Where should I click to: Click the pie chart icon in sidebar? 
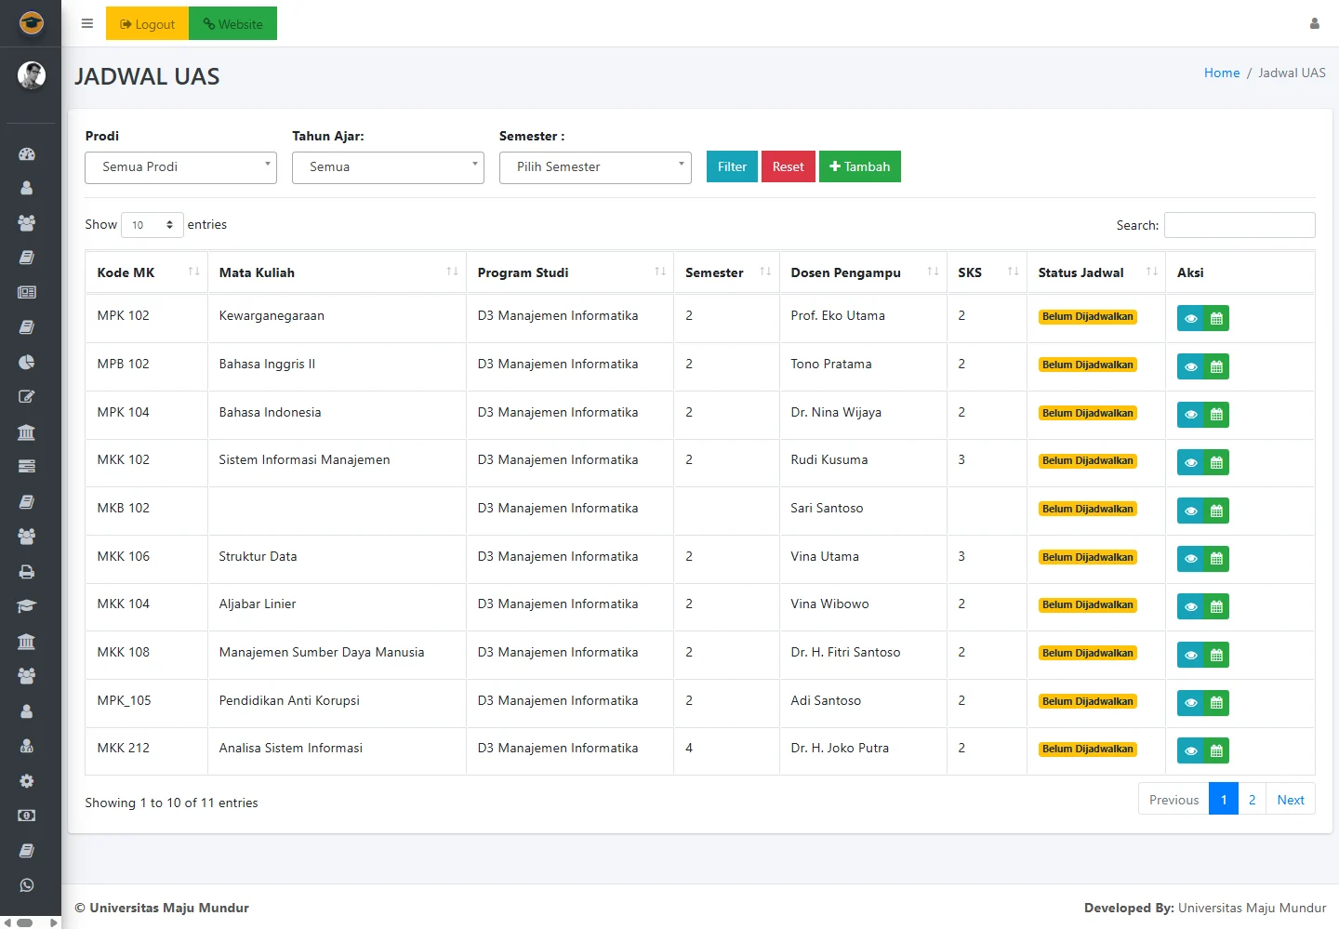27,362
